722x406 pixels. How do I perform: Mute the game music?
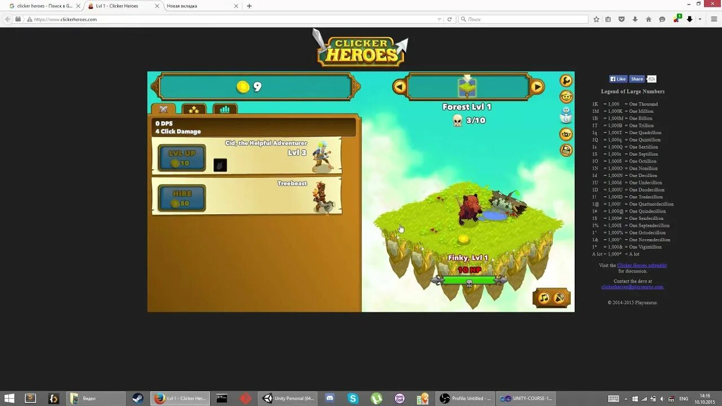[x=544, y=298]
